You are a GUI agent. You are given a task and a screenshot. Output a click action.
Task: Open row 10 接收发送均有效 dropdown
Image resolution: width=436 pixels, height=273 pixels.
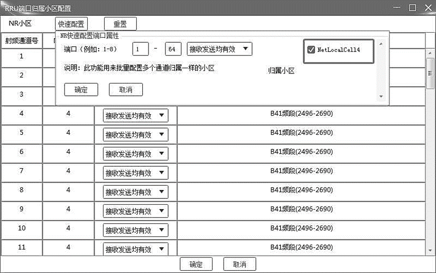click(x=135, y=230)
